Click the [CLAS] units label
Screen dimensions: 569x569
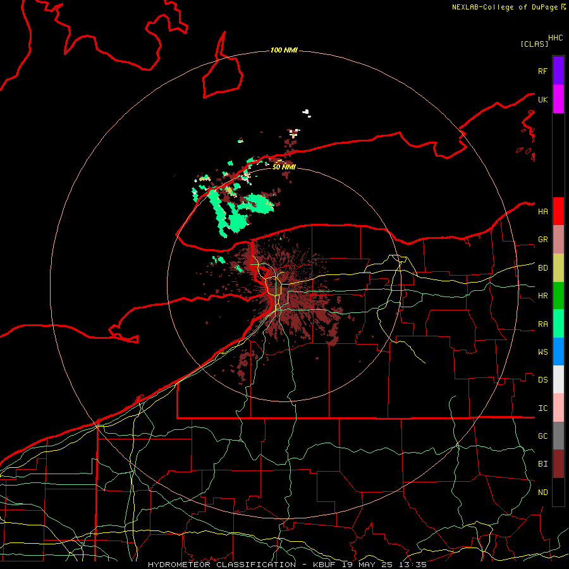(x=534, y=44)
